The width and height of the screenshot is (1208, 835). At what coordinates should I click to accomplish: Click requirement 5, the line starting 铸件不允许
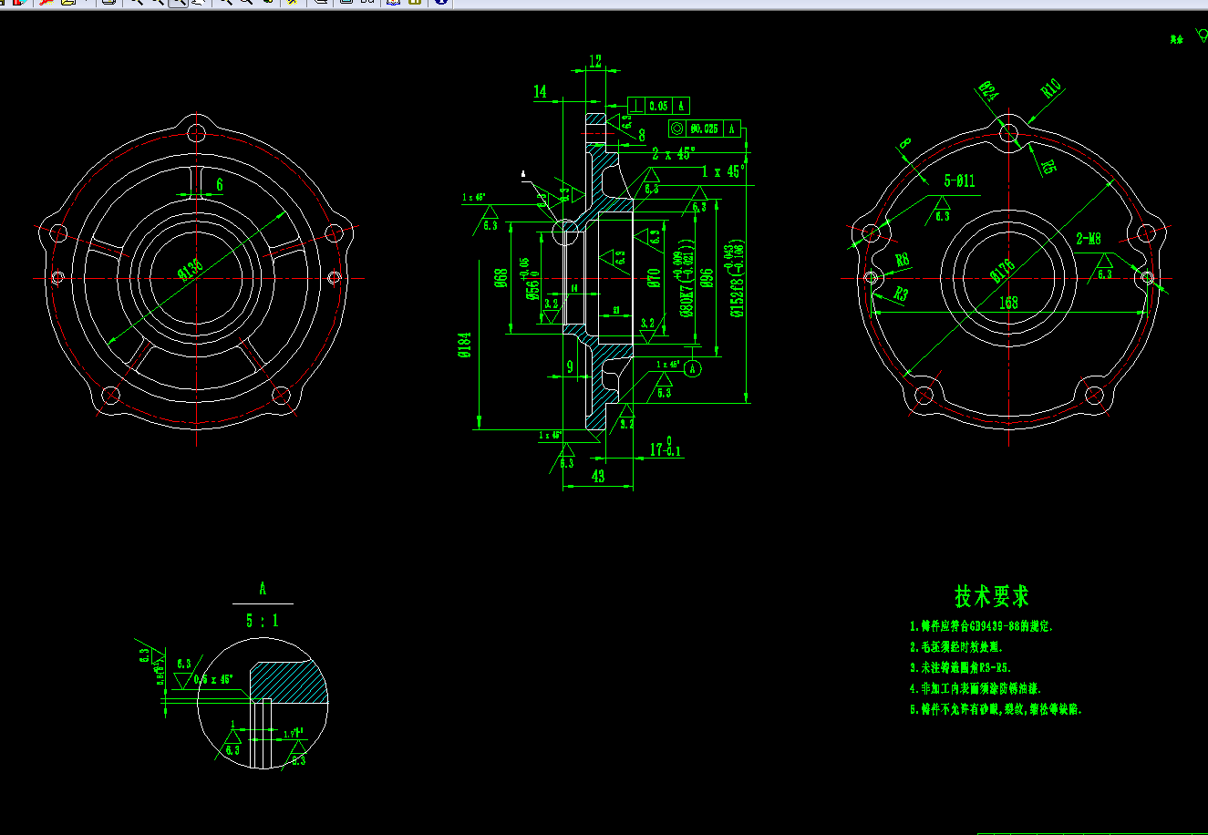pyautogui.click(x=996, y=709)
